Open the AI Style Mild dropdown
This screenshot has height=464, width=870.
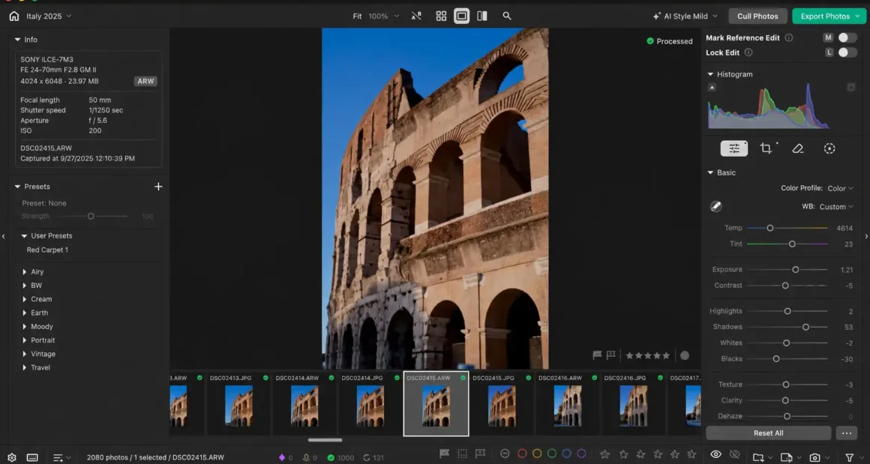pyautogui.click(x=685, y=16)
